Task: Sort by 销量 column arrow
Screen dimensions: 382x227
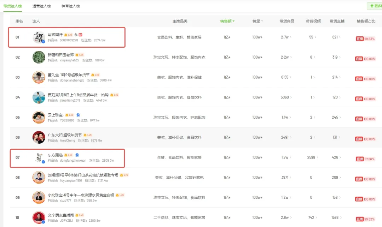Action: pos(262,21)
